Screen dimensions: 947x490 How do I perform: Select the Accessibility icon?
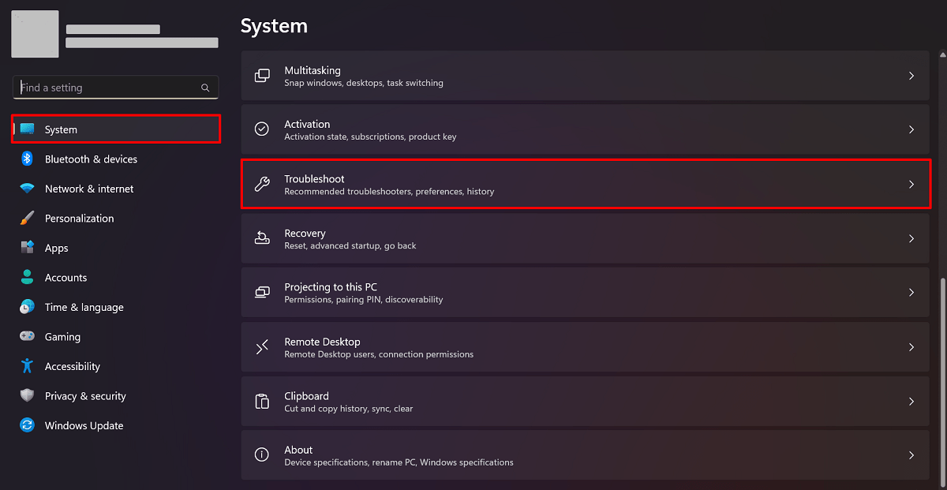tap(27, 366)
